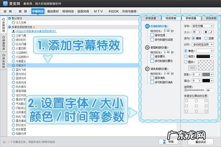Open the 画面风格 tab
221x147 pixels.
(x=83, y=11)
